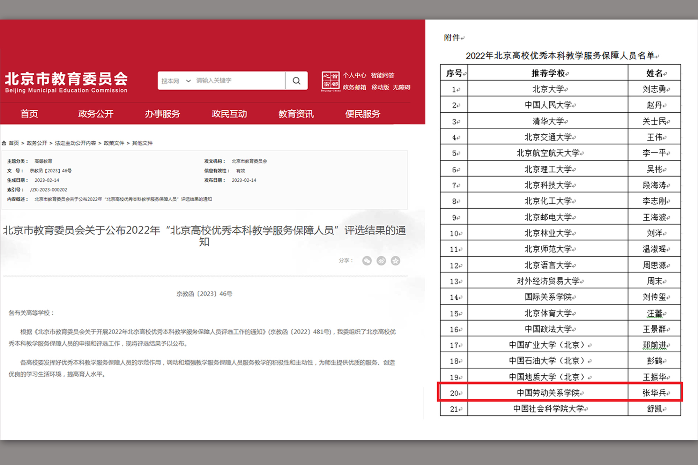Click the 北京市教育委员会 site logo
The width and height of the screenshot is (698, 465).
coord(66,82)
